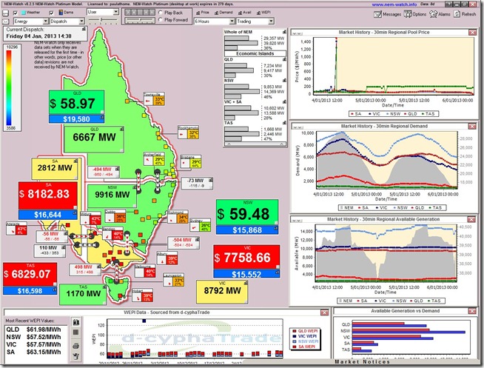This screenshot has height=368, width=484.
Task: Show the WEPI chart widget
Action: click(263, 13)
